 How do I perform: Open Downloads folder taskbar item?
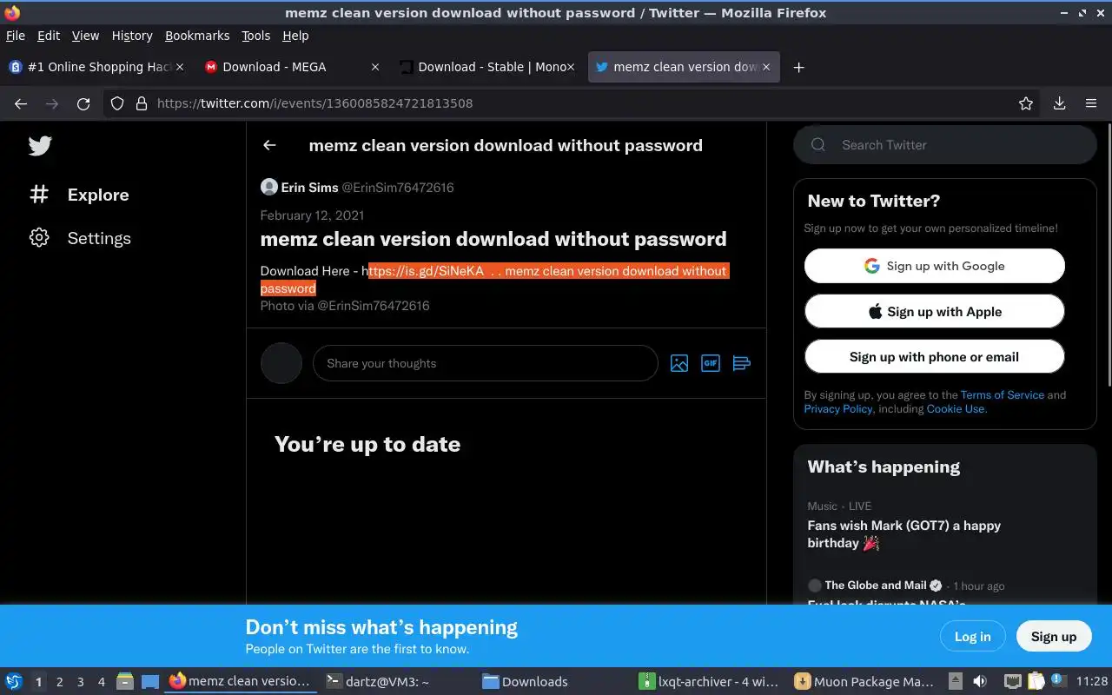tap(553, 681)
